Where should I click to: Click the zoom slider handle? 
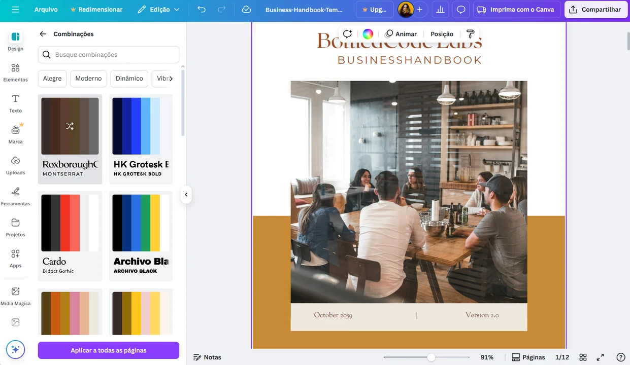click(x=431, y=357)
